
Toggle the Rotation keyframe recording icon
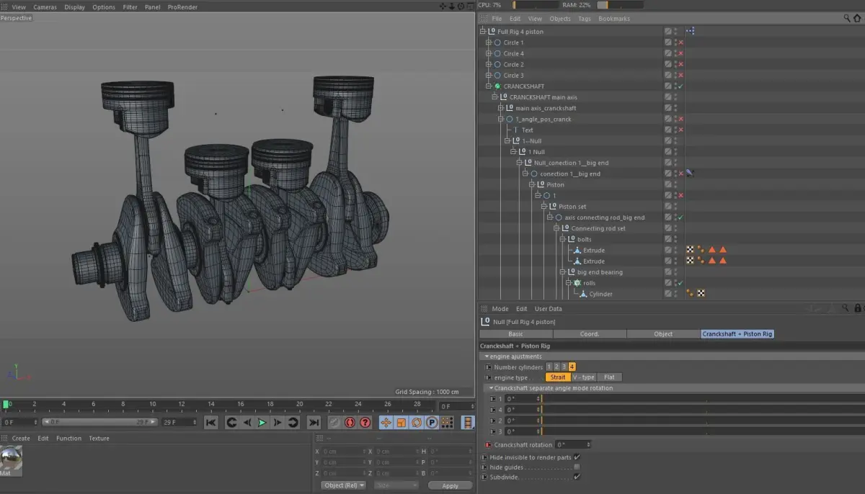[416, 423]
